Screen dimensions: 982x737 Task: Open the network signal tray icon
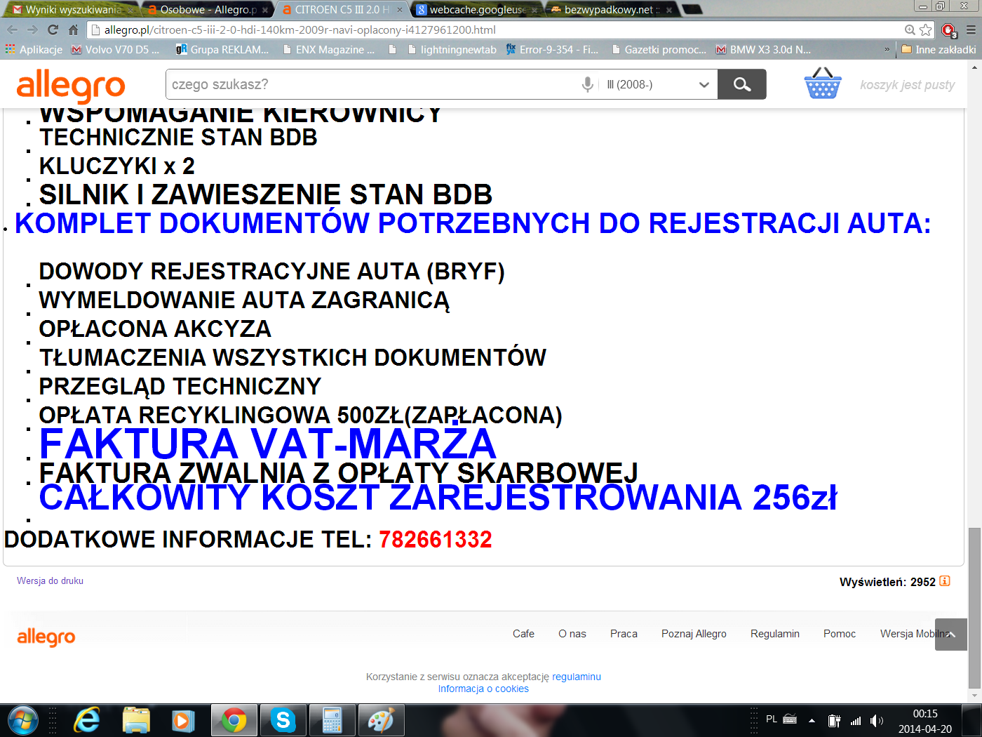(x=856, y=721)
